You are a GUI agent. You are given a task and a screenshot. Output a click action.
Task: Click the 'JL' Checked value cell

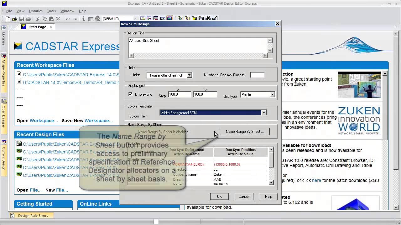240,169
